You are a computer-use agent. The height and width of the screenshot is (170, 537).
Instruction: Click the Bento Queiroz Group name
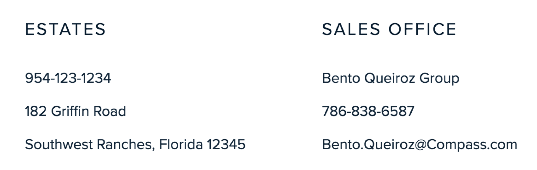pos(391,78)
